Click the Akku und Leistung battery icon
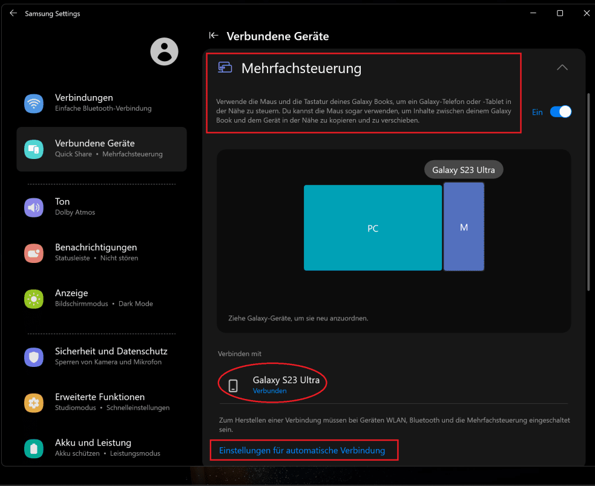Viewport: 595px width, 486px height. (x=34, y=449)
